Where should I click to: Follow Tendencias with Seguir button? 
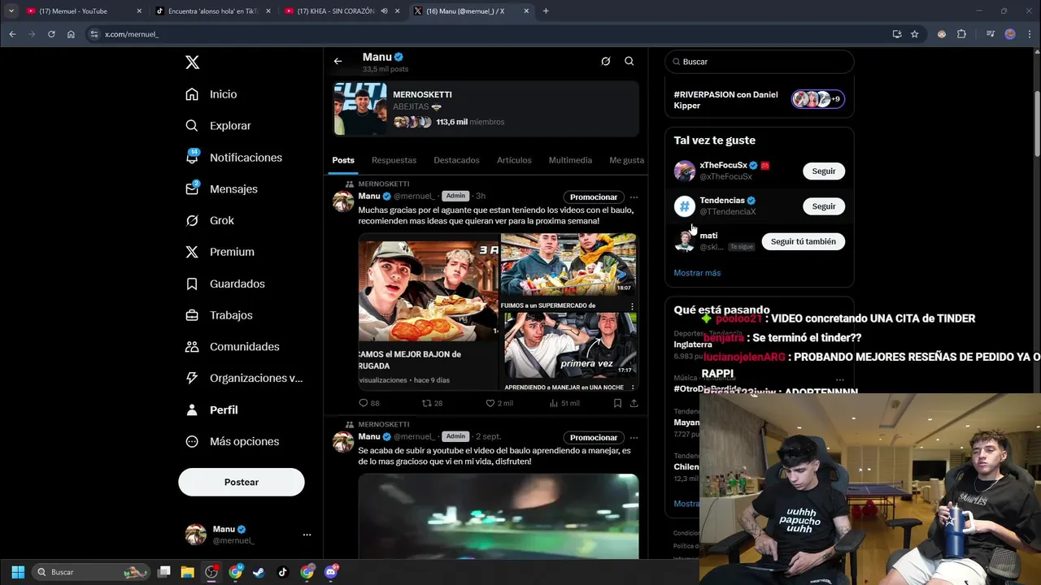click(824, 206)
